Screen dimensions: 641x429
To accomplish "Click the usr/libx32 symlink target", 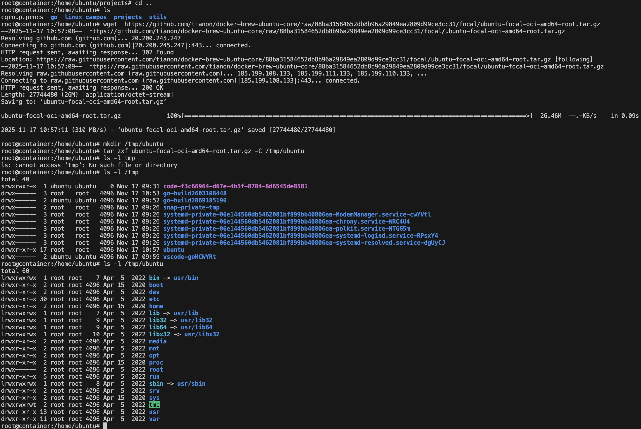I will [x=202, y=334].
